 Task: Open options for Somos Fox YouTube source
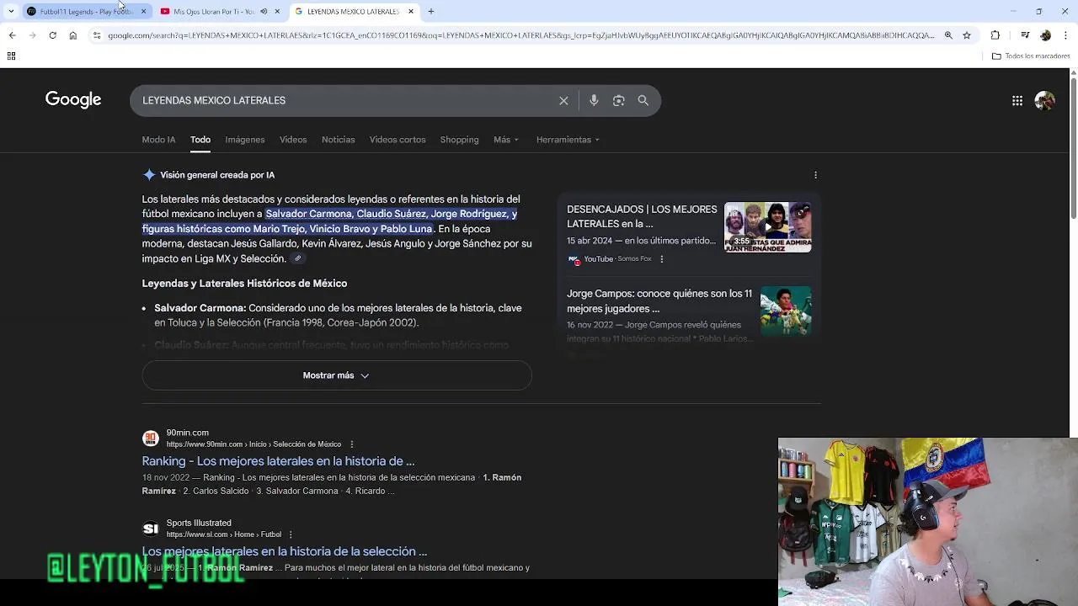click(x=661, y=259)
